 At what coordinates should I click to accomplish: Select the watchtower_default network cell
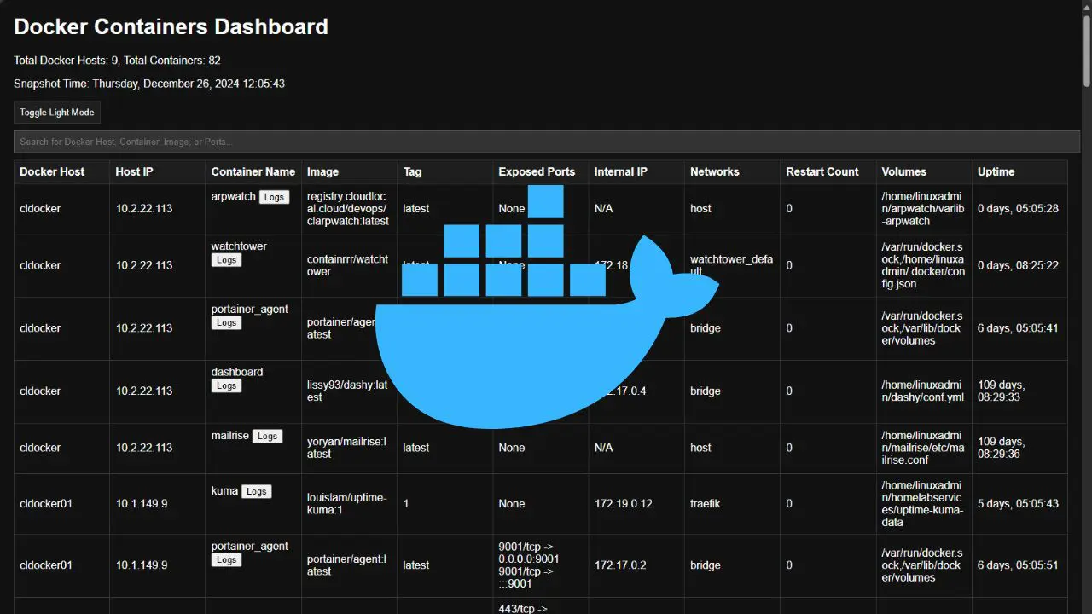point(732,265)
